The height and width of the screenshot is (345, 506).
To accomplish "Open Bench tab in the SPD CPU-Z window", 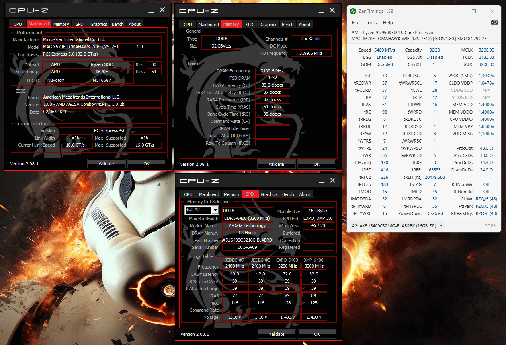I will tap(288, 194).
